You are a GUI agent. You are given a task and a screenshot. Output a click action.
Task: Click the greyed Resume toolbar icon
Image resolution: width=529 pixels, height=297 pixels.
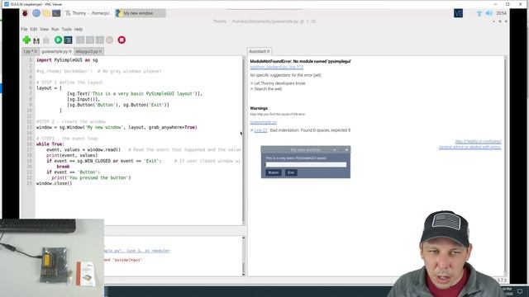109,40
